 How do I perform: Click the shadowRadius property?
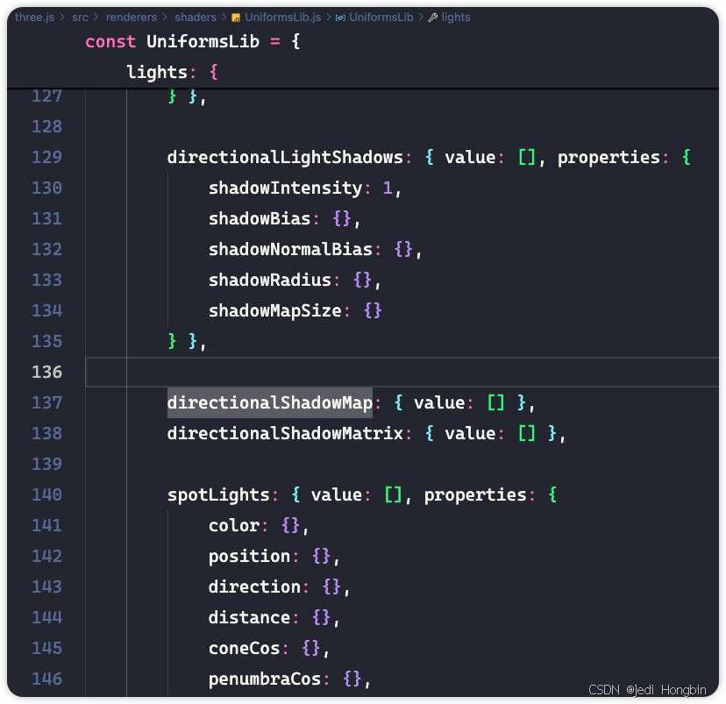coord(270,280)
